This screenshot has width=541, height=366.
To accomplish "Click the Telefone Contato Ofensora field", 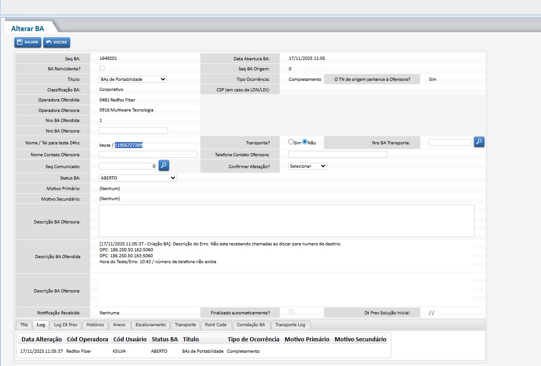I will pyautogui.click(x=337, y=154).
